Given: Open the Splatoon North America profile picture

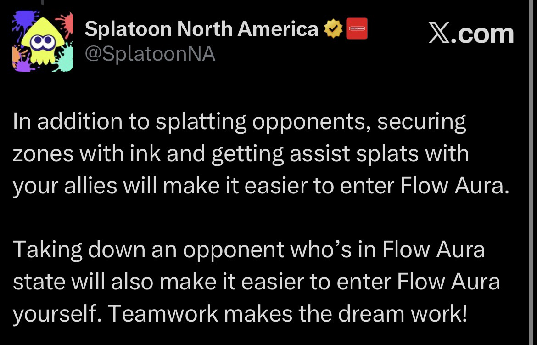Looking at the screenshot, I should pyautogui.click(x=42, y=41).
